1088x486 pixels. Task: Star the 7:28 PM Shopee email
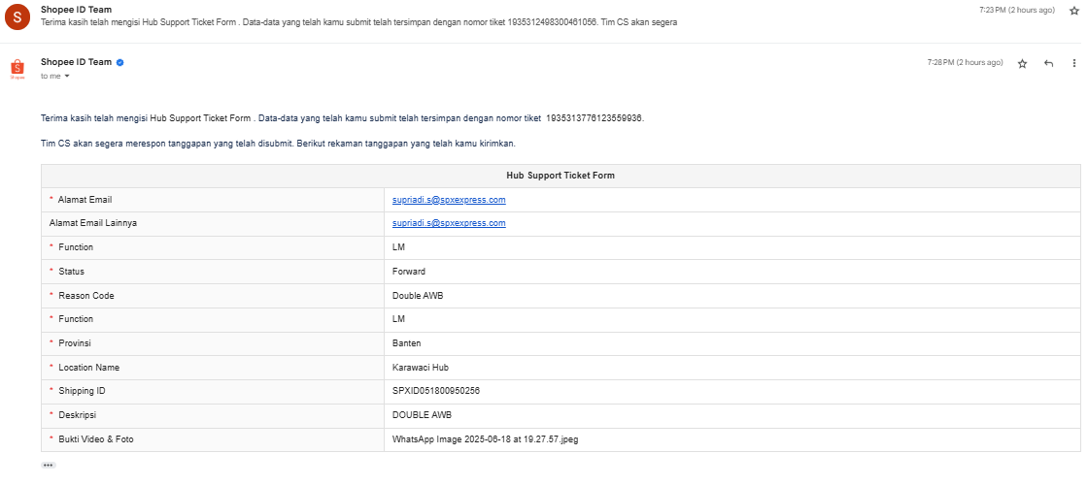[x=1022, y=63]
